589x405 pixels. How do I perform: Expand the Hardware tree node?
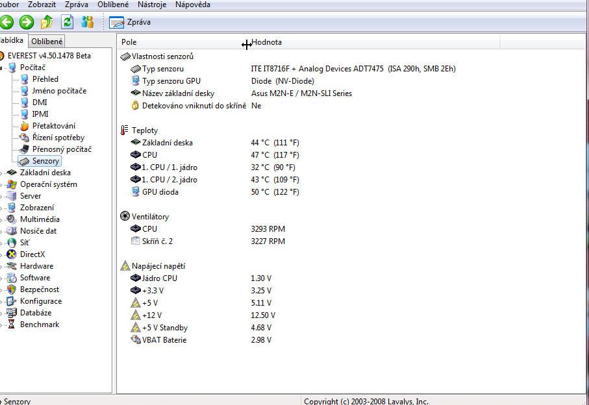click(1, 266)
